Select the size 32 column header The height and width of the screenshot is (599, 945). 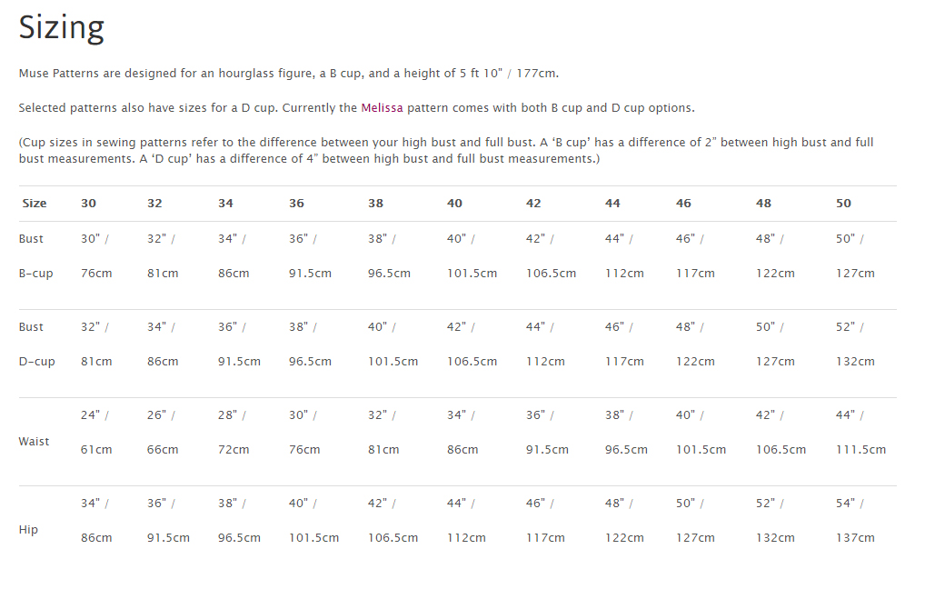[154, 204]
